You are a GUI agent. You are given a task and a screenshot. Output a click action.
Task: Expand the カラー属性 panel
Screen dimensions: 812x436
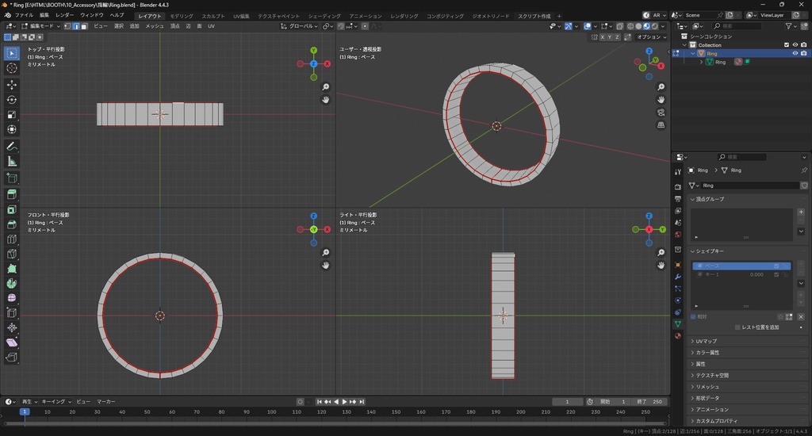pos(707,352)
